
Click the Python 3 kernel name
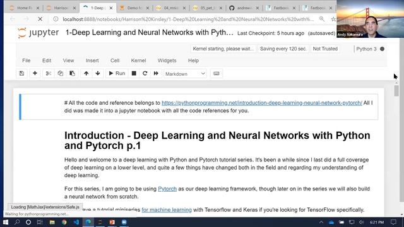(366, 49)
